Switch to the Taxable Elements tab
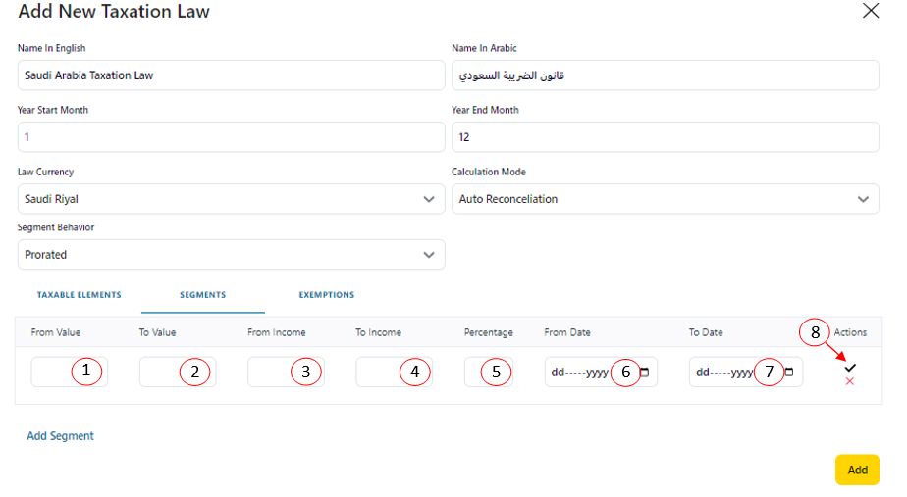 point(79,295)
